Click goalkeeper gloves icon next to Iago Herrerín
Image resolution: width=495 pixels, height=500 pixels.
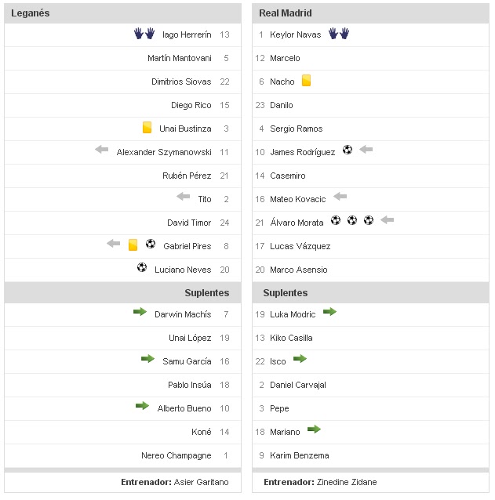tap(144, 34)
